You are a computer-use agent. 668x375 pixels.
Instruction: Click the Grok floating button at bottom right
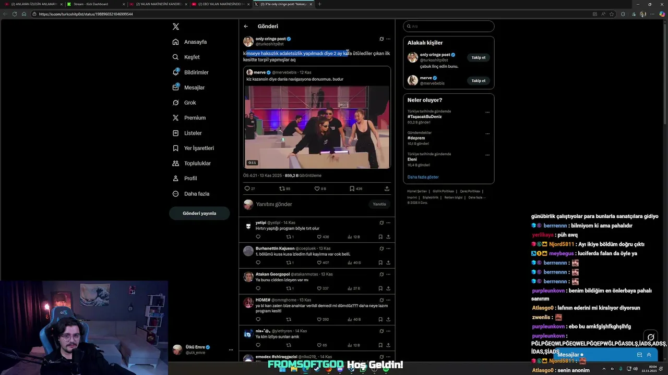click(x=651, y=337)
